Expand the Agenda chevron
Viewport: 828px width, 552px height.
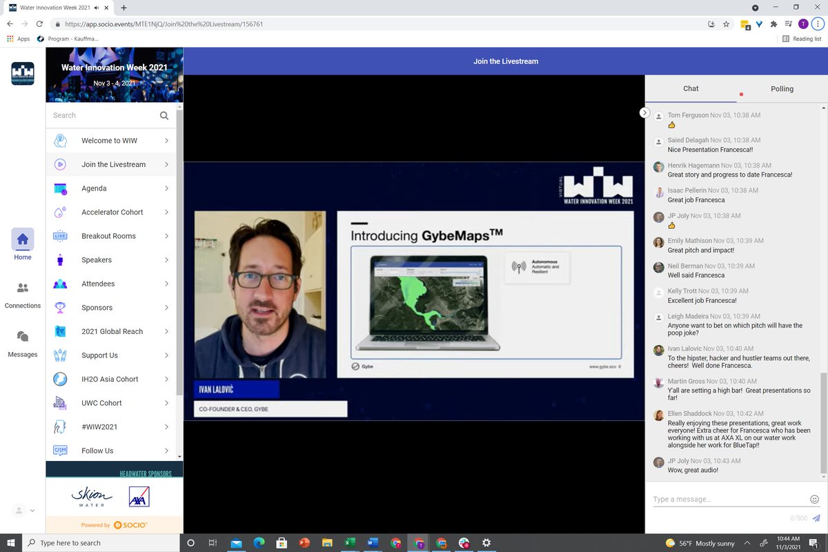click(167, 188)
